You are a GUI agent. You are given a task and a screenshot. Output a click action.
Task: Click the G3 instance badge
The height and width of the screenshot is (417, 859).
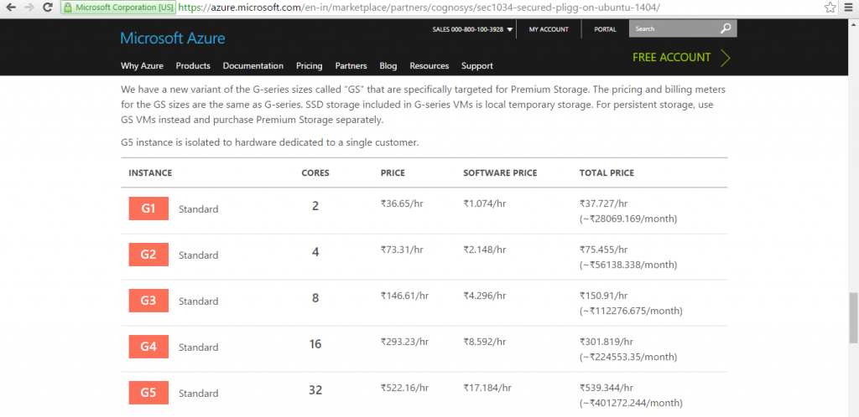148,301
